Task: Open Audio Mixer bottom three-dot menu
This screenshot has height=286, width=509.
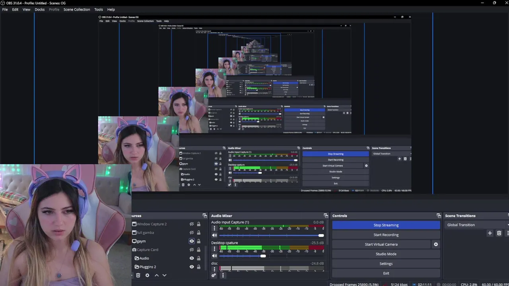Action: (223, 275)
